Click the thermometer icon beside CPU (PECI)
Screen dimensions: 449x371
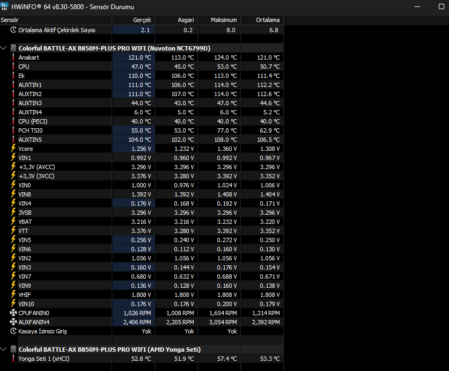(13, 121)
